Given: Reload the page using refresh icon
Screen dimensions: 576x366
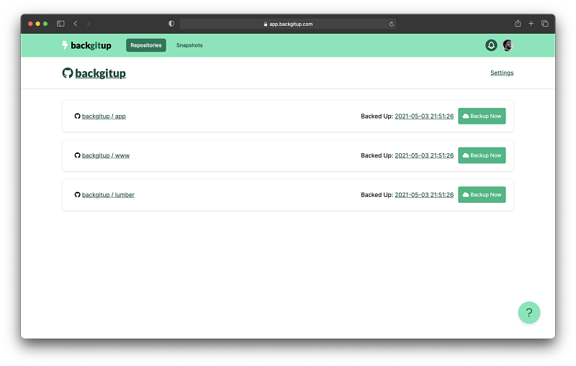Looking at the screenshot, I should click(x=391, y=24).
